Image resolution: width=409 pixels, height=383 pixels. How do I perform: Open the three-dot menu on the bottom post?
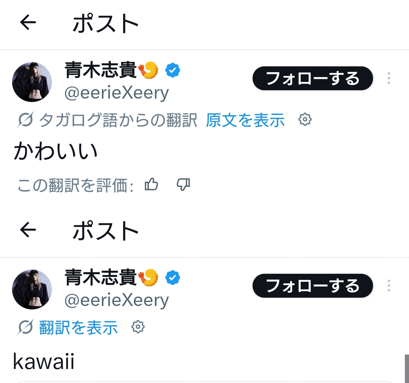[389, 286]
